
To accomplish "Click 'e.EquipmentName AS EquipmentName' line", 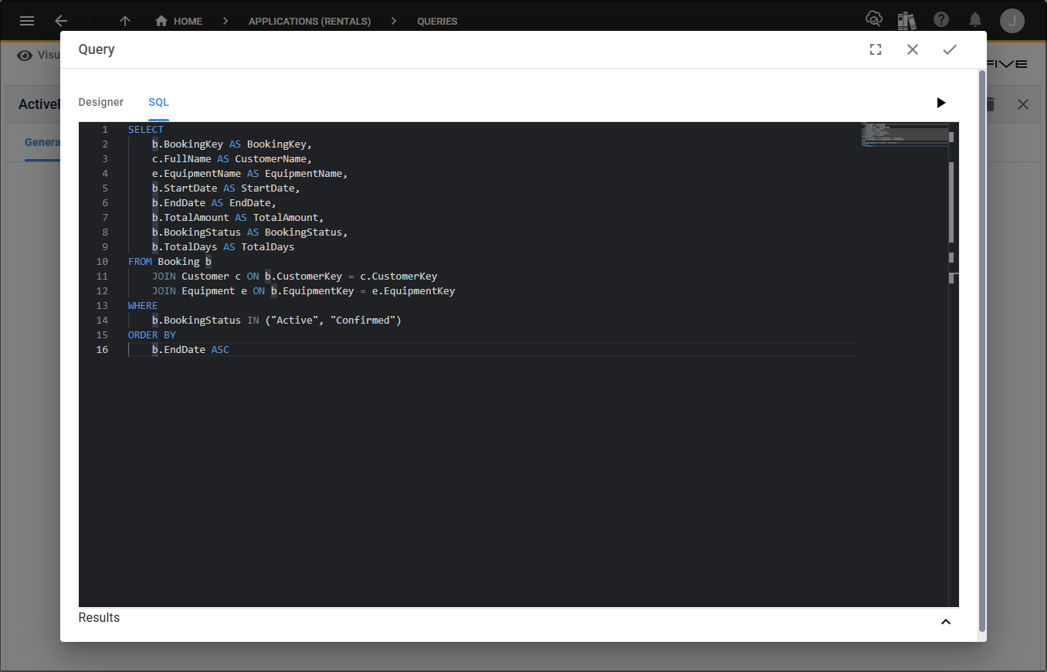I will [250, 174].
